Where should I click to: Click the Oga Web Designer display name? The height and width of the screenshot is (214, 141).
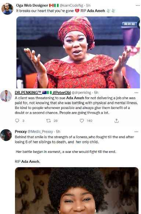click(32, 5)
